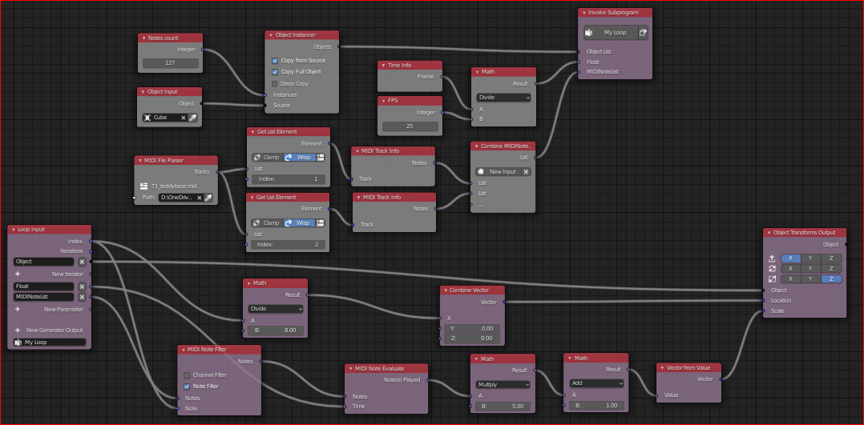
Task: Enable Channel Filter checkbox
Action: coord(187,375)
